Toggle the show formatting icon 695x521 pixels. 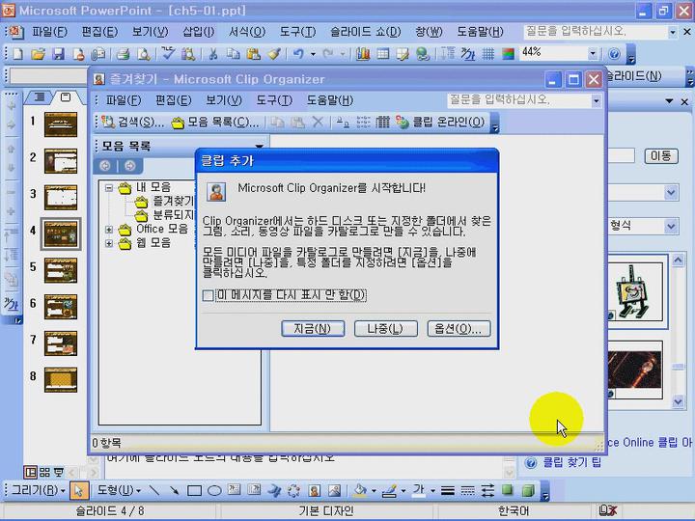468,54
